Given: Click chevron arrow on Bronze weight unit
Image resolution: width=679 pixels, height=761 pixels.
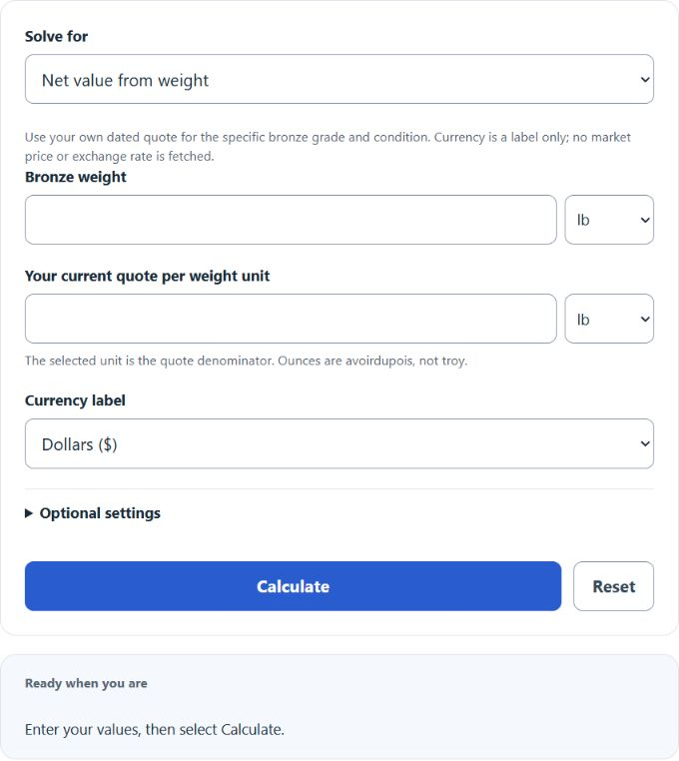Looking at the screenshot, I should pyautogui.click(x=645, y=221).
